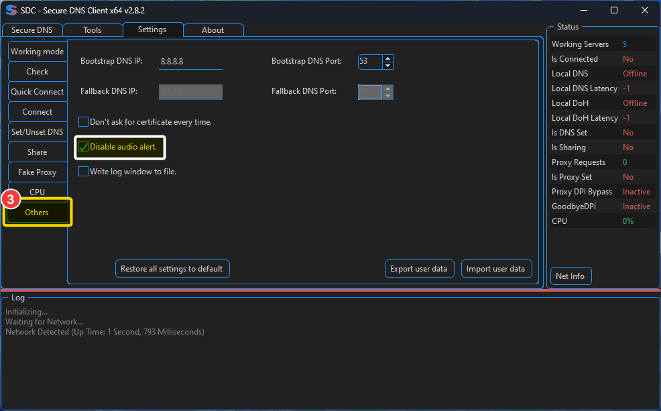Open the CPU settings section
661x411 pixels.
(x=38, y=192)
